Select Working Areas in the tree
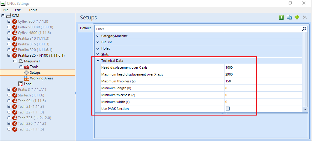Viewport: 312px width, 143px height. point(41,78)
